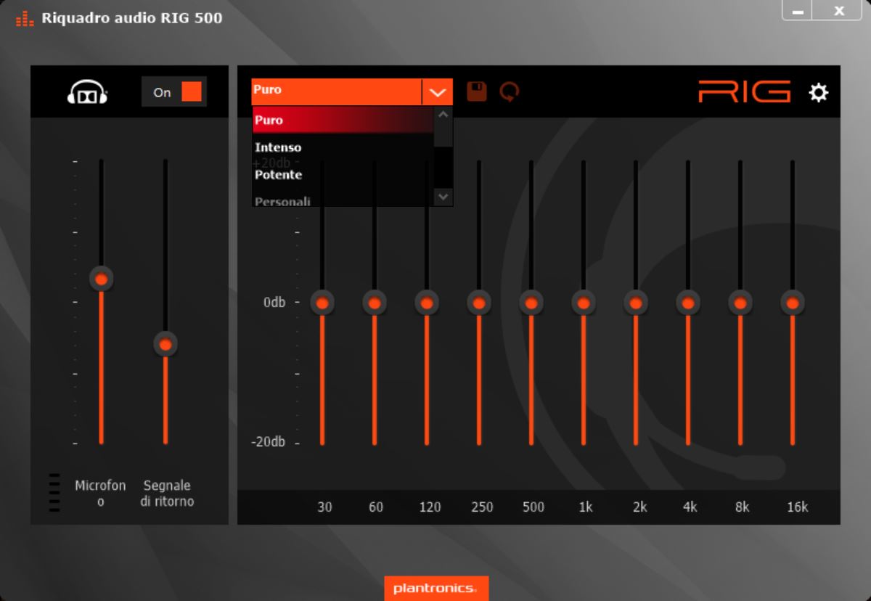The width and height of the screenshot is (871, 601).
Task: Click the Segnale di ritorno slider knob
Action: (x=165, y=344)
